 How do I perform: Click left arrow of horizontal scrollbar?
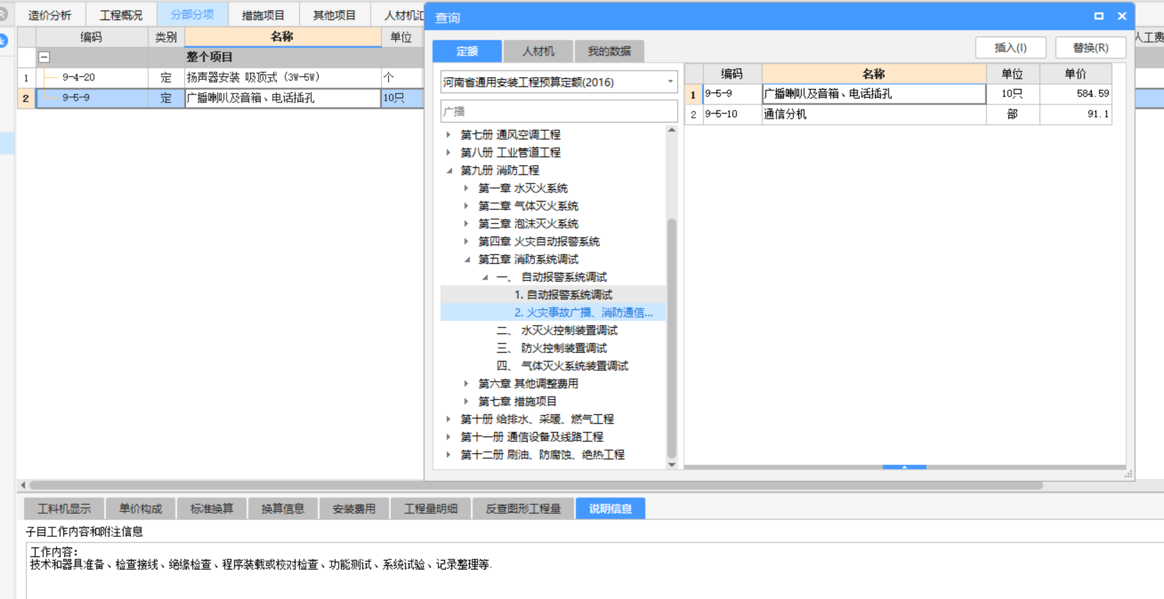pyautogui.click(x=23, y=485)
